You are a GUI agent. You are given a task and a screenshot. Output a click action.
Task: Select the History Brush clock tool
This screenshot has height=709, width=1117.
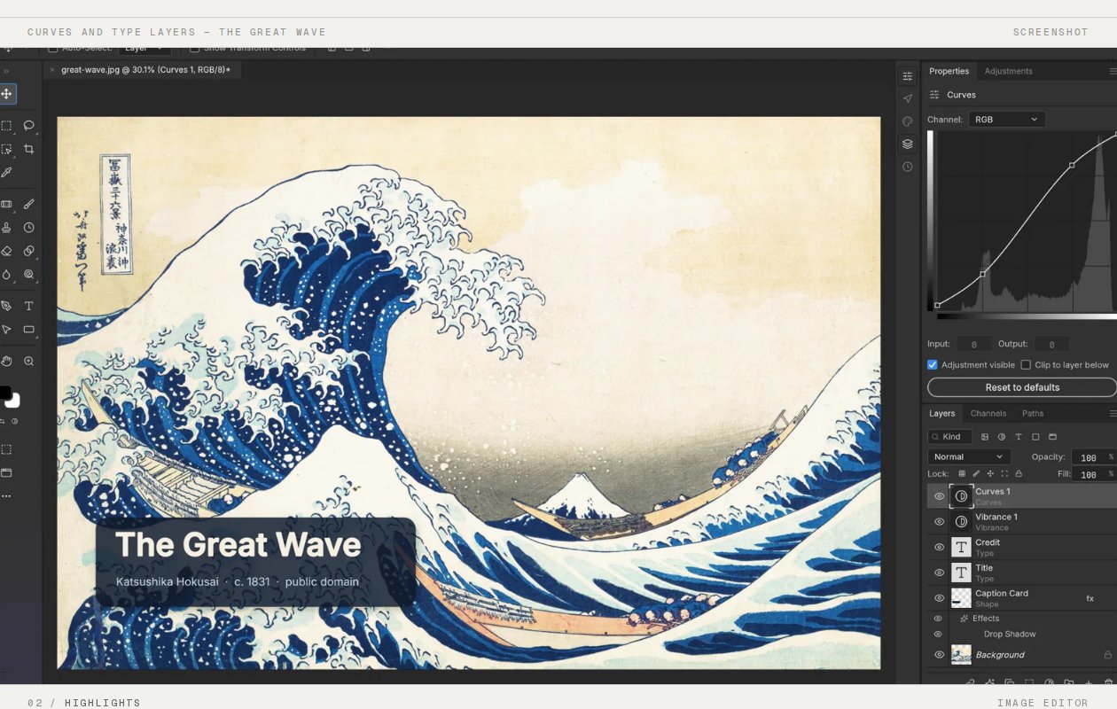click(28, 228)
